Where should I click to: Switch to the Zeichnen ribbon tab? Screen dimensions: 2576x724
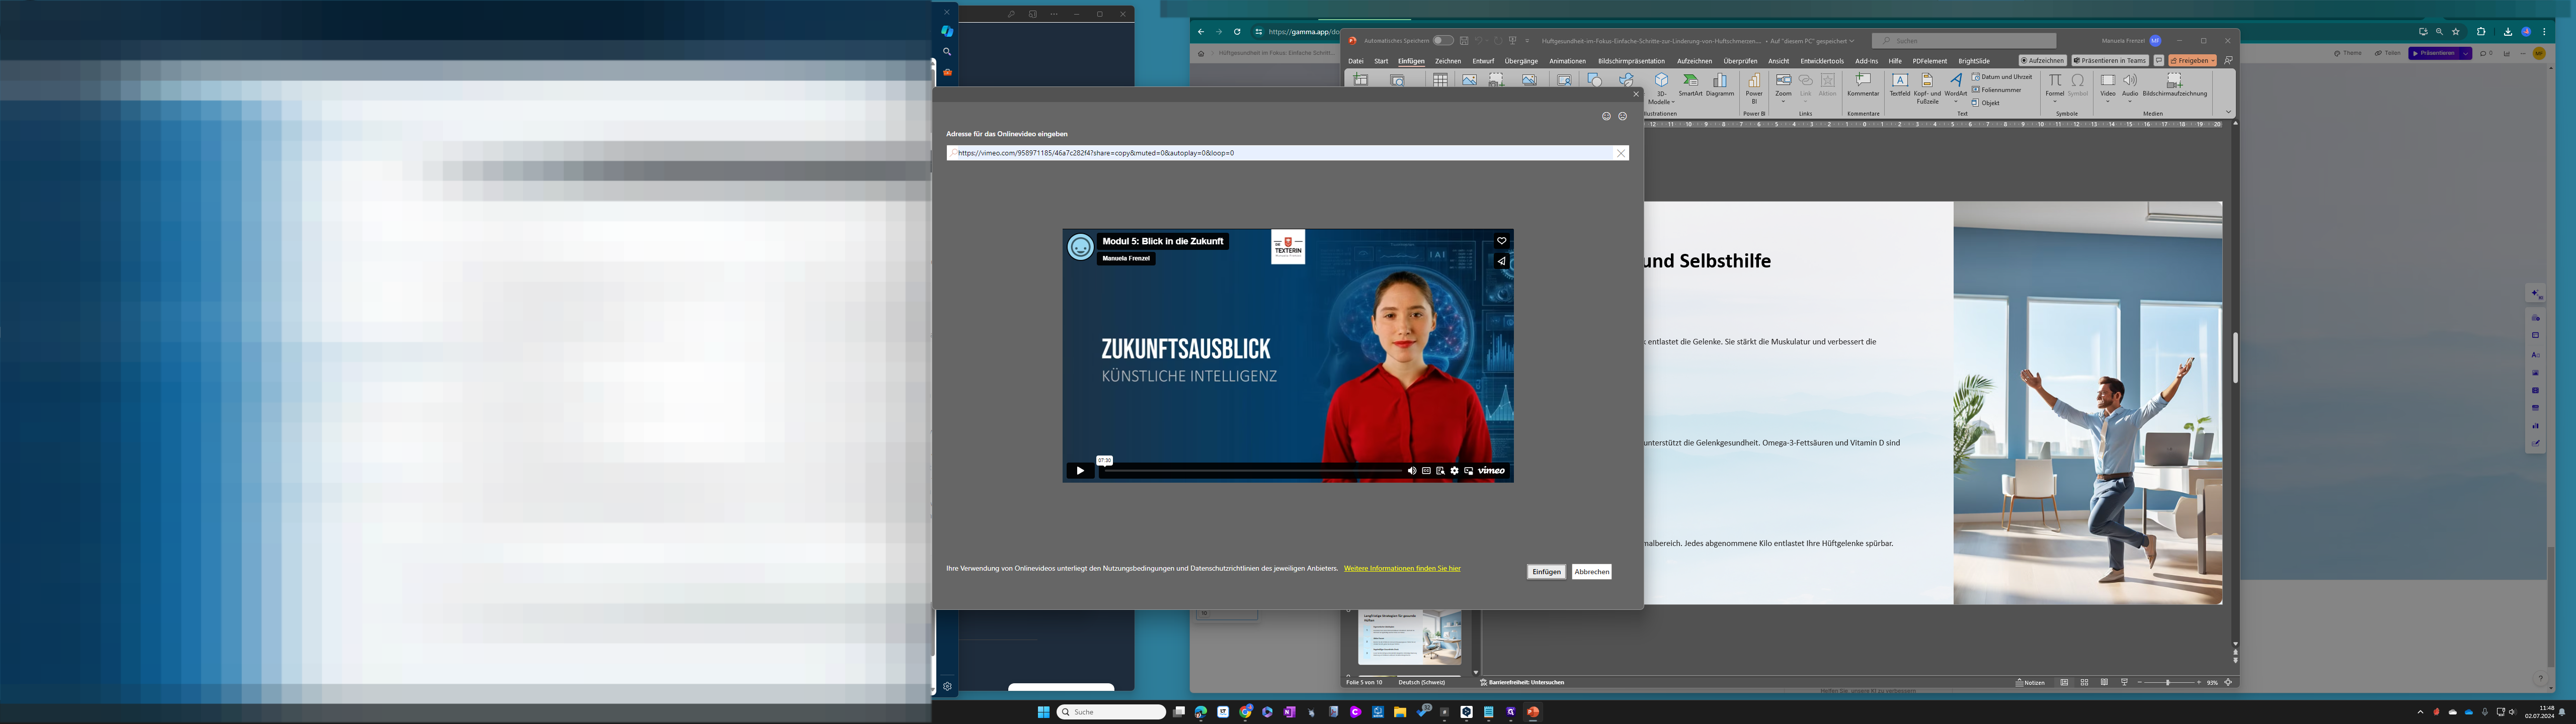1448,61
